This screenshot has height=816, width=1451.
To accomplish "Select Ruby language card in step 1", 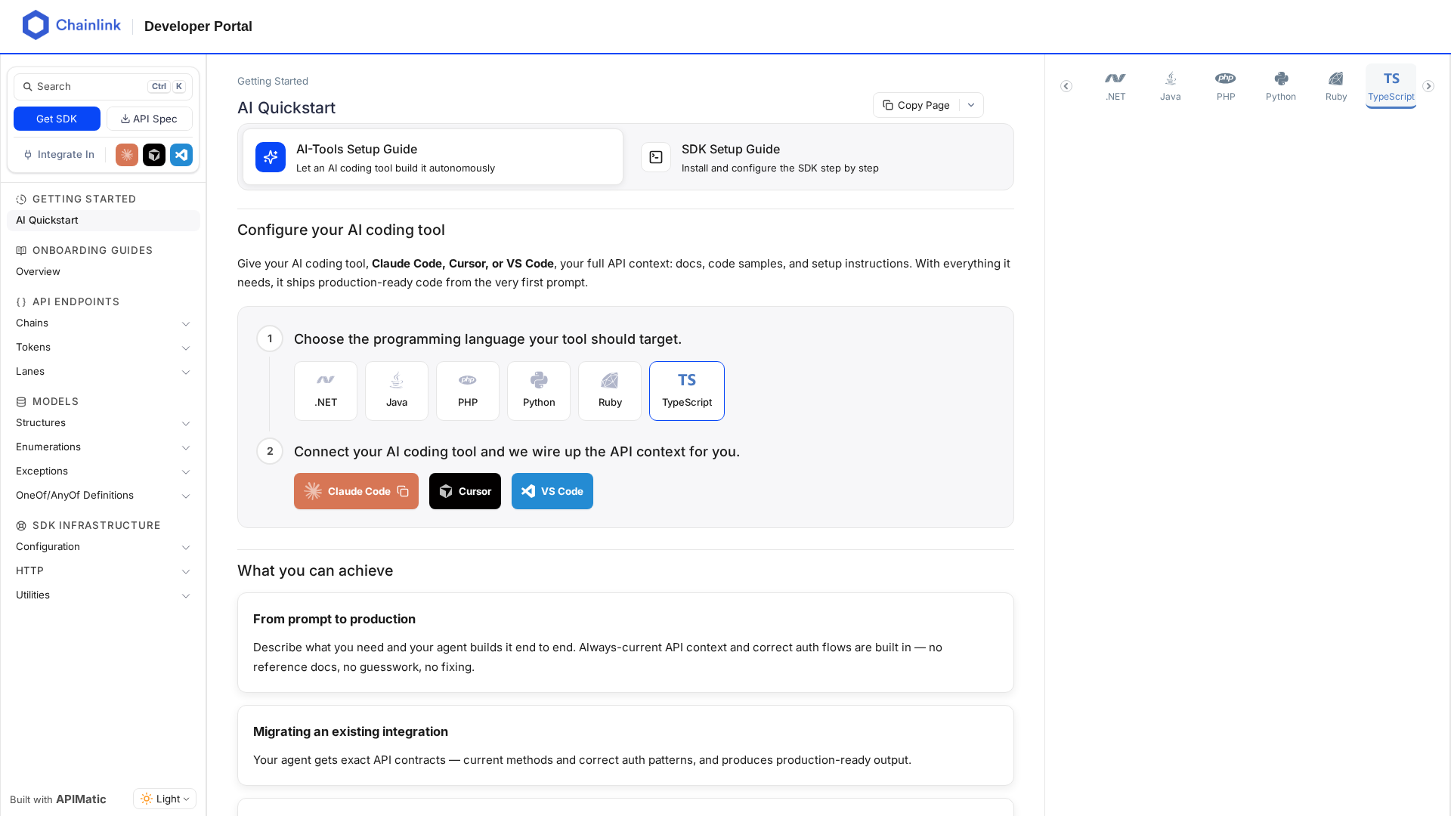I will point(610,391).
